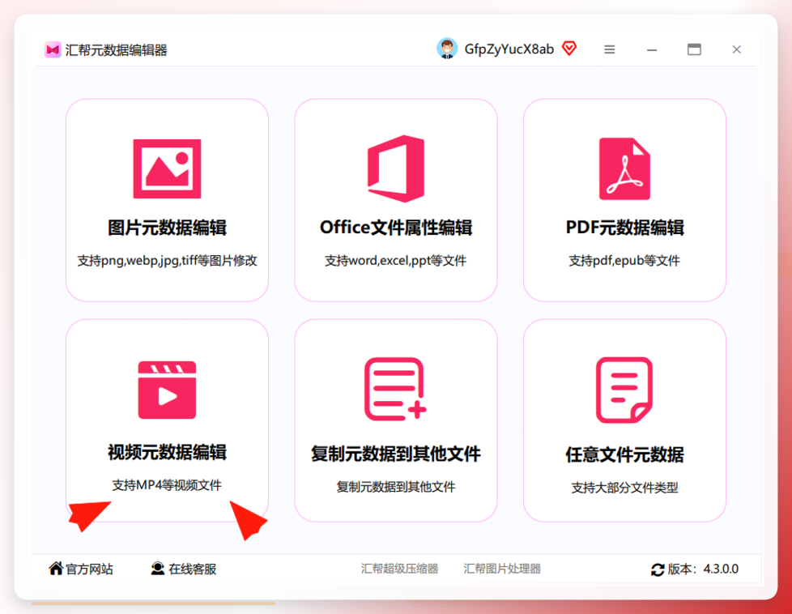792x614 pixels.
Task: Open the image metadata editing icon
Action: pos(167,168)
